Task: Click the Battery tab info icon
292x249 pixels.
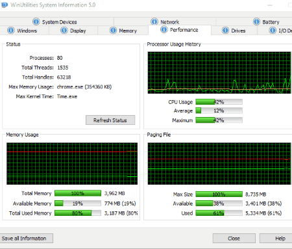Action: point(256,21)
